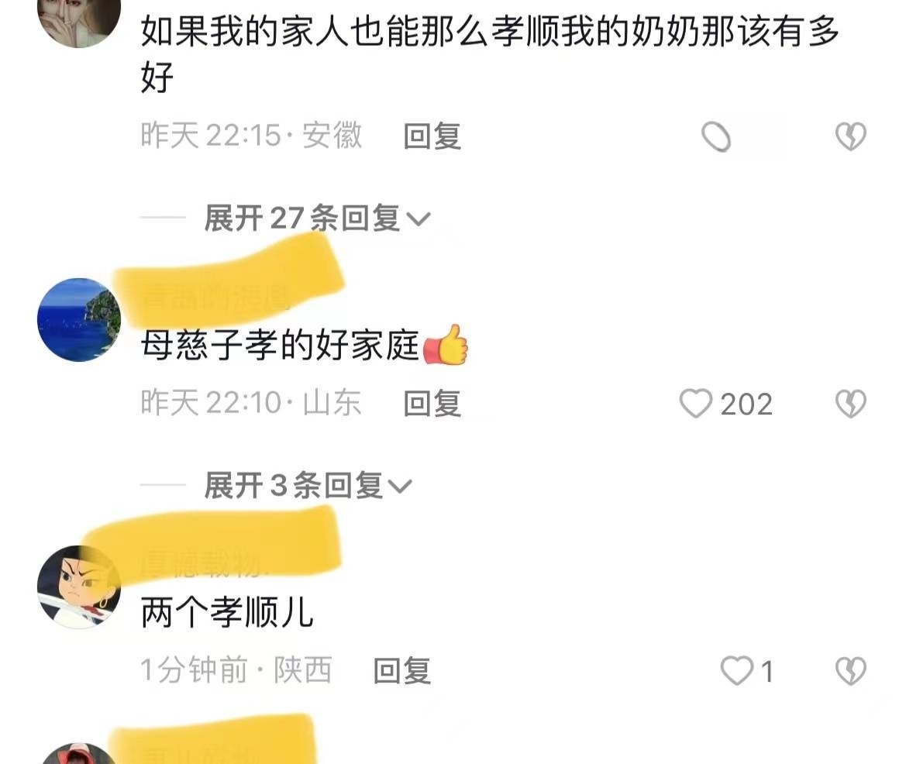Open the bottom red-hat avatar profile
The height and width of the screenshot is (764, 906).
tap(79, 754)
